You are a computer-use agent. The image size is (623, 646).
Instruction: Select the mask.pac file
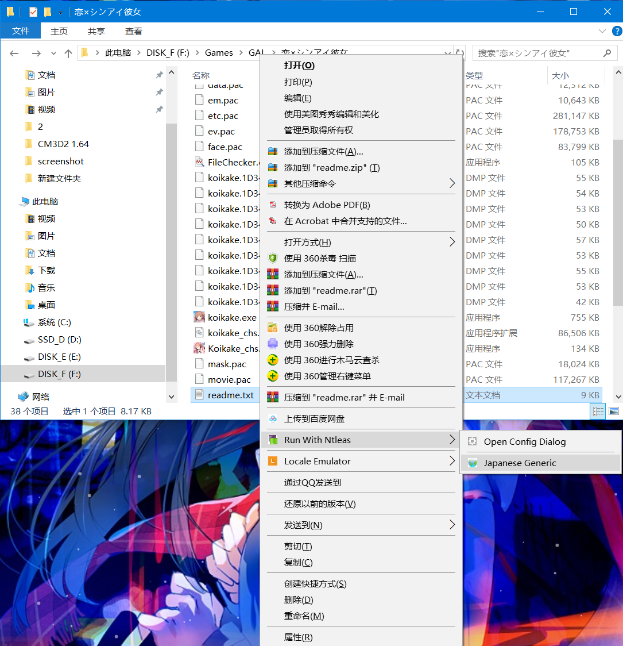tap(227, 364)
